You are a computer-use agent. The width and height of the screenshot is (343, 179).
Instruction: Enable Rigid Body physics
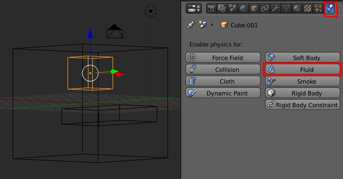(303, 93)
